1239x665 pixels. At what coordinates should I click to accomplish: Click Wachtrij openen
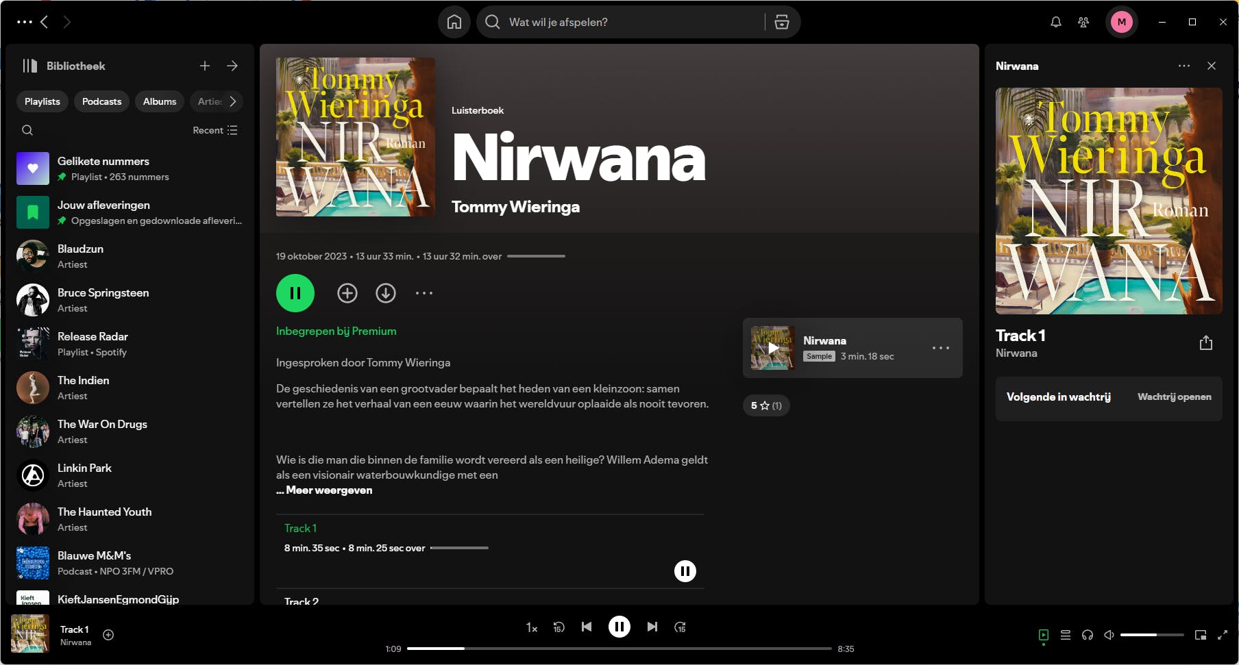(x=1175, y=397)
